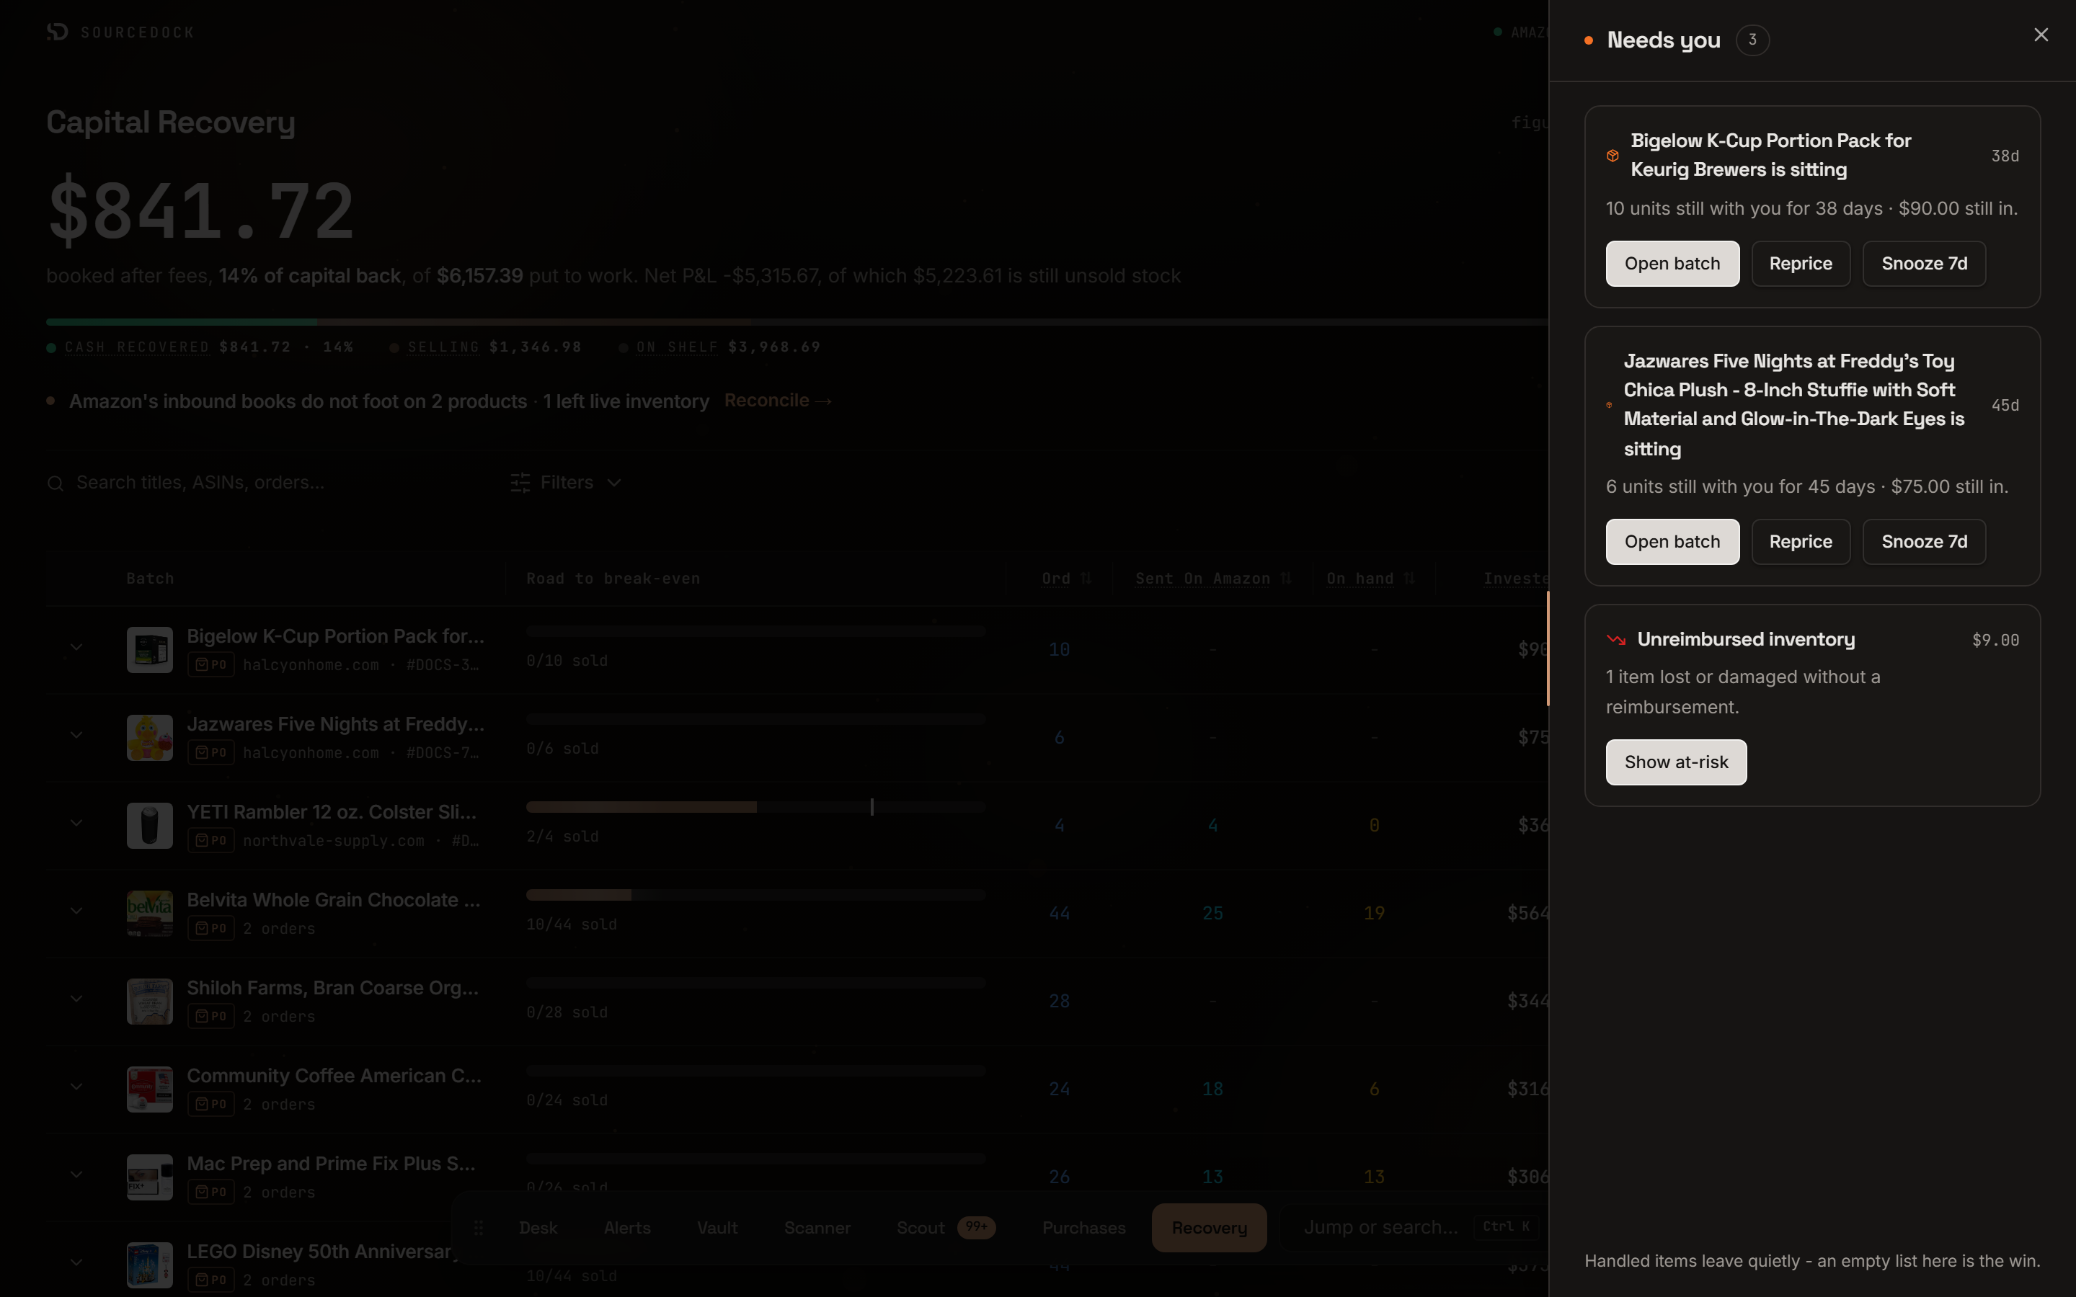Click the Jump or search box
2076x1297 pixels.
point(1414,1228)
